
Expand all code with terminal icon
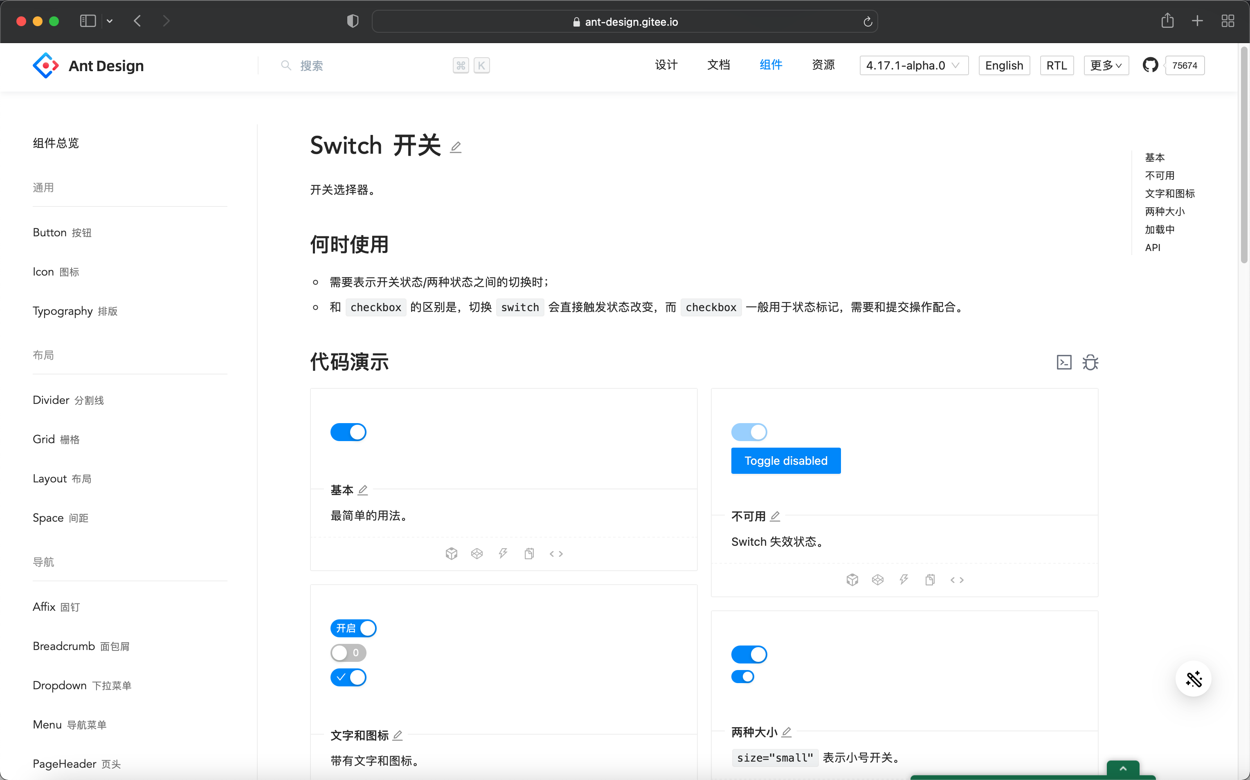coord(1064,362)
